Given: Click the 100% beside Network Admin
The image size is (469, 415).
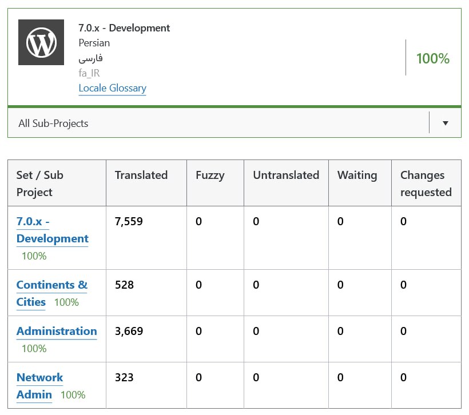Looking at the screenshot, I should coord(73,394).
